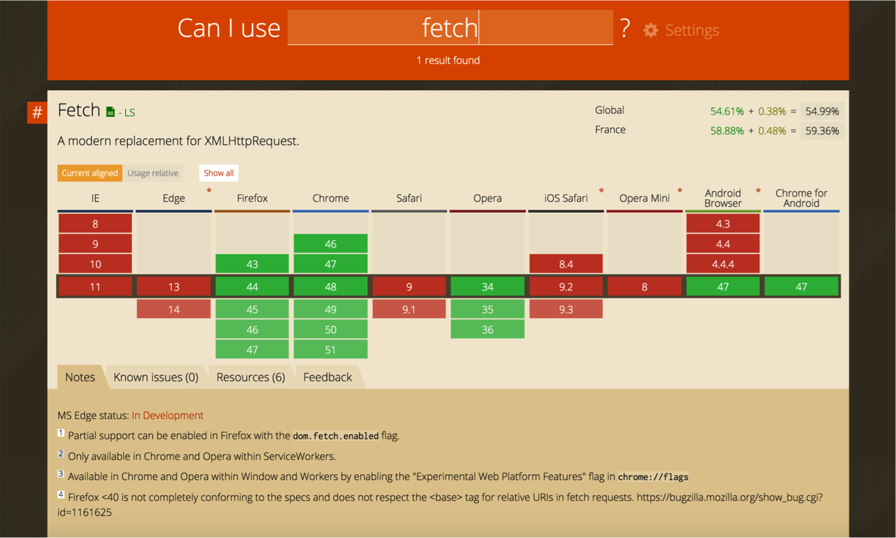Click the asterisk next to iOS Safari header

(601, 191)
